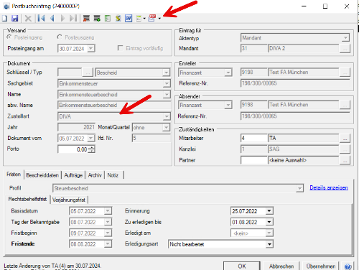
Task: Open the Rechtsbehelfsfrist sub-tab
Action: pos(27,199)
